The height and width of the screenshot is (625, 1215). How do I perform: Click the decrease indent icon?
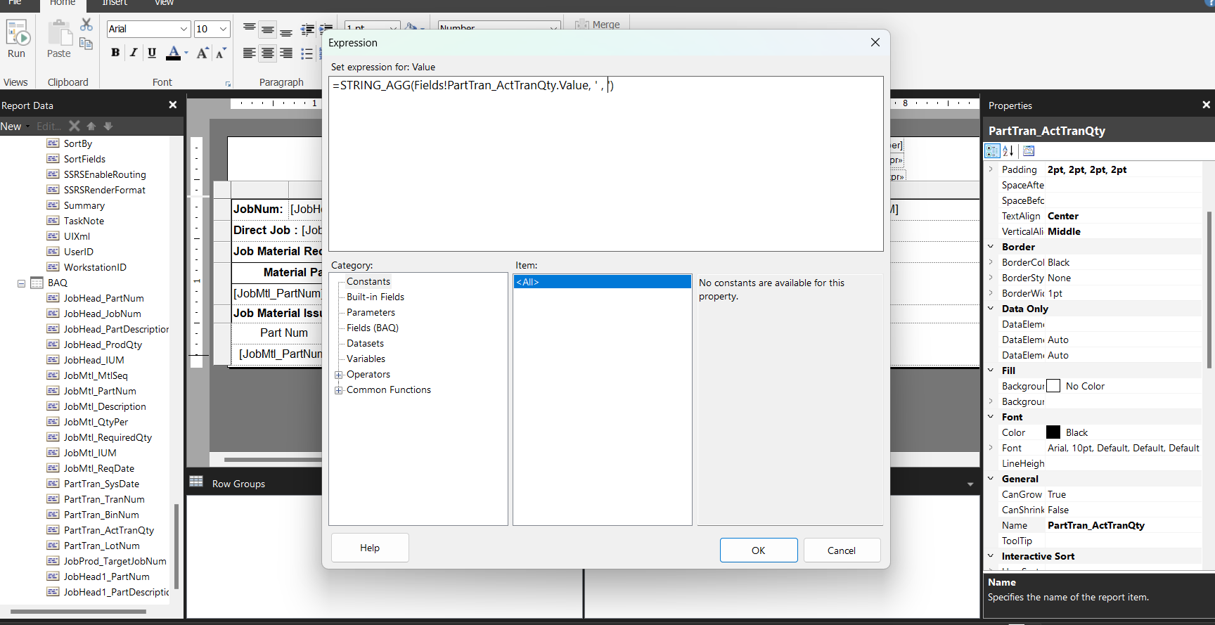coord(307,30)
